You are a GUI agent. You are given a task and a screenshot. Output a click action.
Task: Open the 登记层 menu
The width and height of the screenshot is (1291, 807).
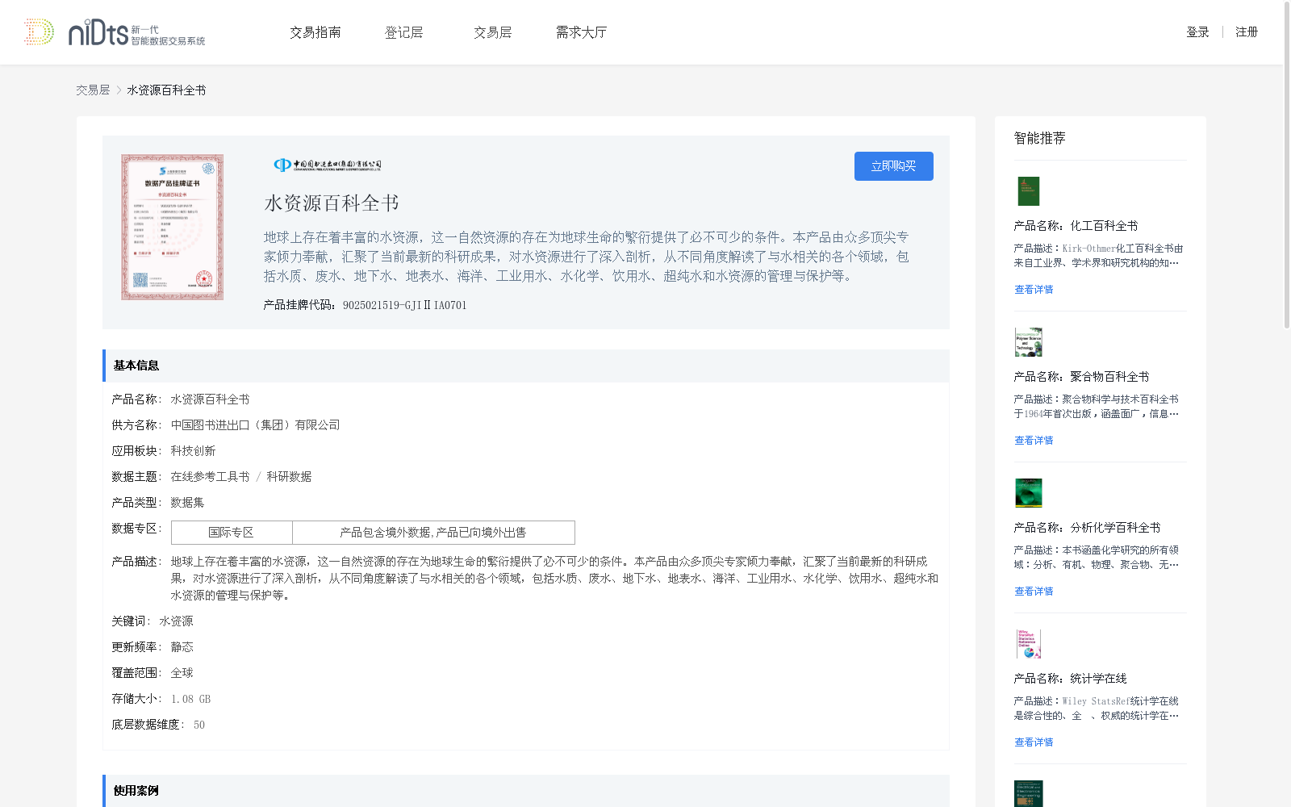pos(404,32)
